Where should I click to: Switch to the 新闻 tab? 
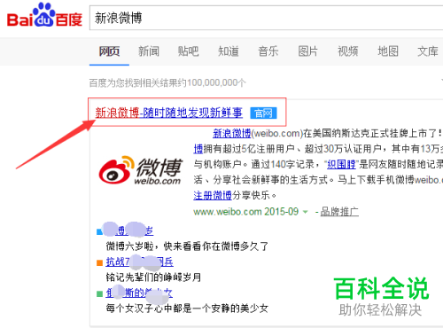coord(149,51)
